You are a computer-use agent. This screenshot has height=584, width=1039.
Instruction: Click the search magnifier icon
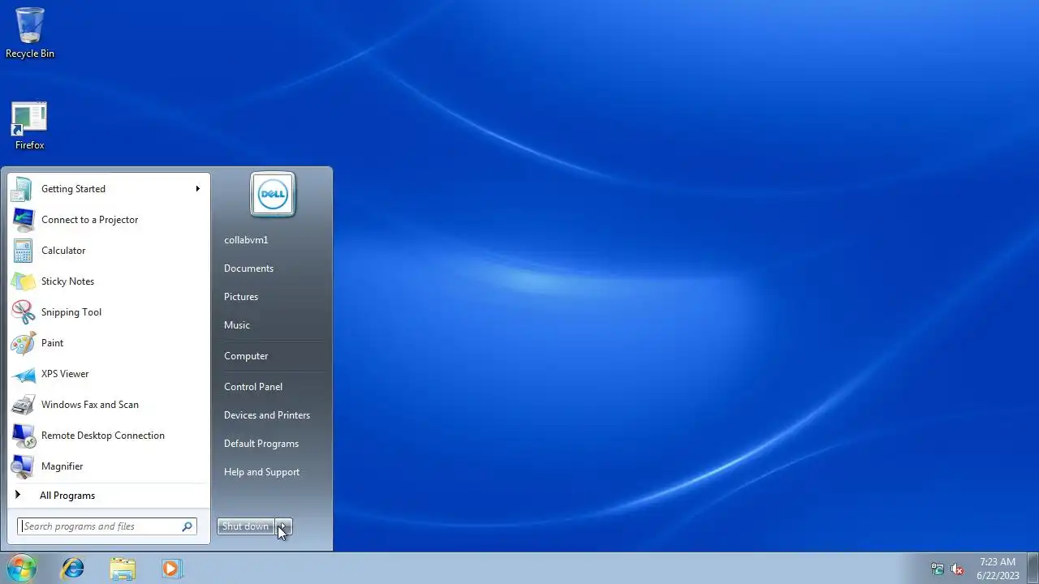click(187, 526)
